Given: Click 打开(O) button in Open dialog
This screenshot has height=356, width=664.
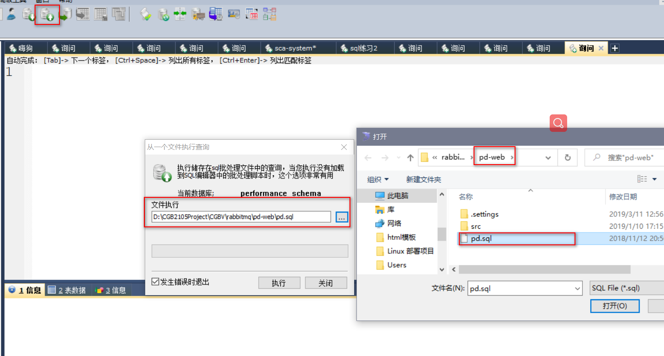Looking at the screenshot, I should 615,306.
